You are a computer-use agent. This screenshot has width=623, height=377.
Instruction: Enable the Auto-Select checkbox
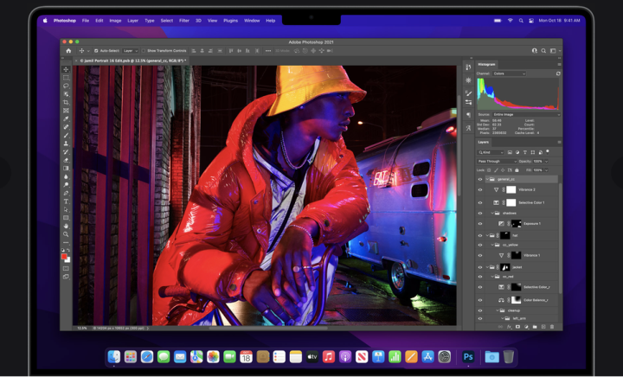tap(96, 51)
